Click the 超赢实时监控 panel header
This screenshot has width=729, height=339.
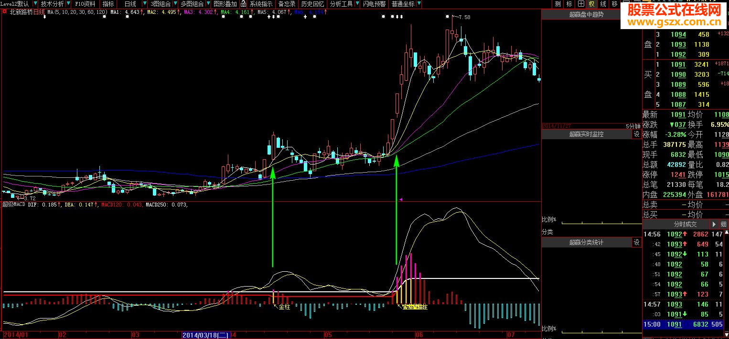(x=586, y=134)
